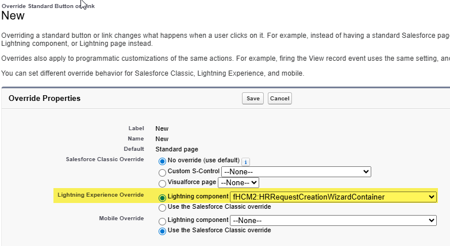450x246 pixels.
Task: Choose Salesforce Classic override radio under Lightning Experience
Action: 162,206
